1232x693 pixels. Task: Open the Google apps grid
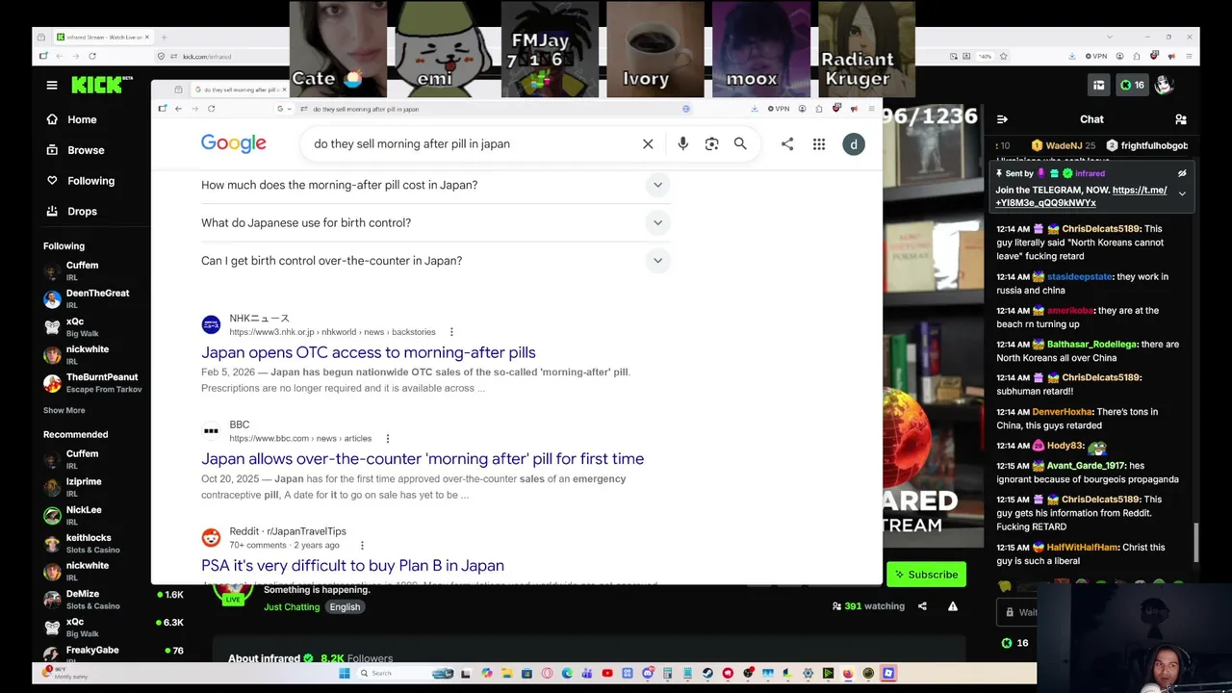coord(819,144)
